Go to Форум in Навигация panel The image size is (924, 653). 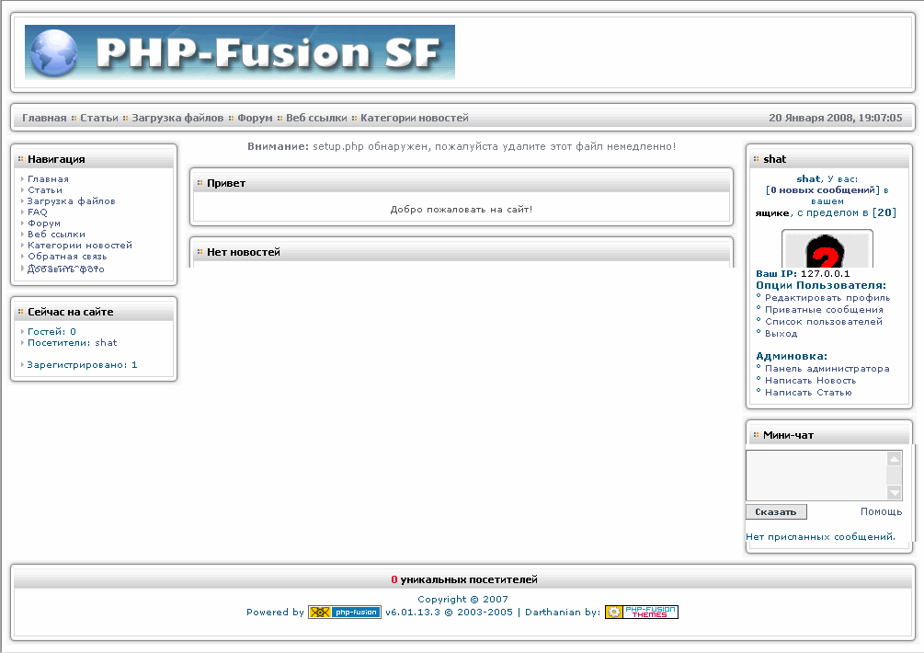tap(44, 223)
